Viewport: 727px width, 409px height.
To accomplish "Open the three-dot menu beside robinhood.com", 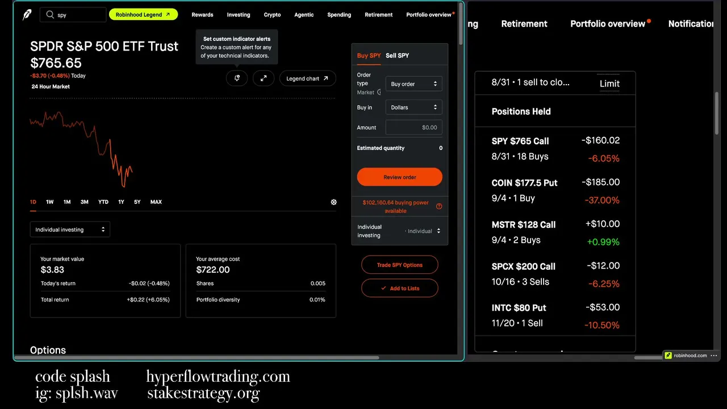I will pos(714,356).
